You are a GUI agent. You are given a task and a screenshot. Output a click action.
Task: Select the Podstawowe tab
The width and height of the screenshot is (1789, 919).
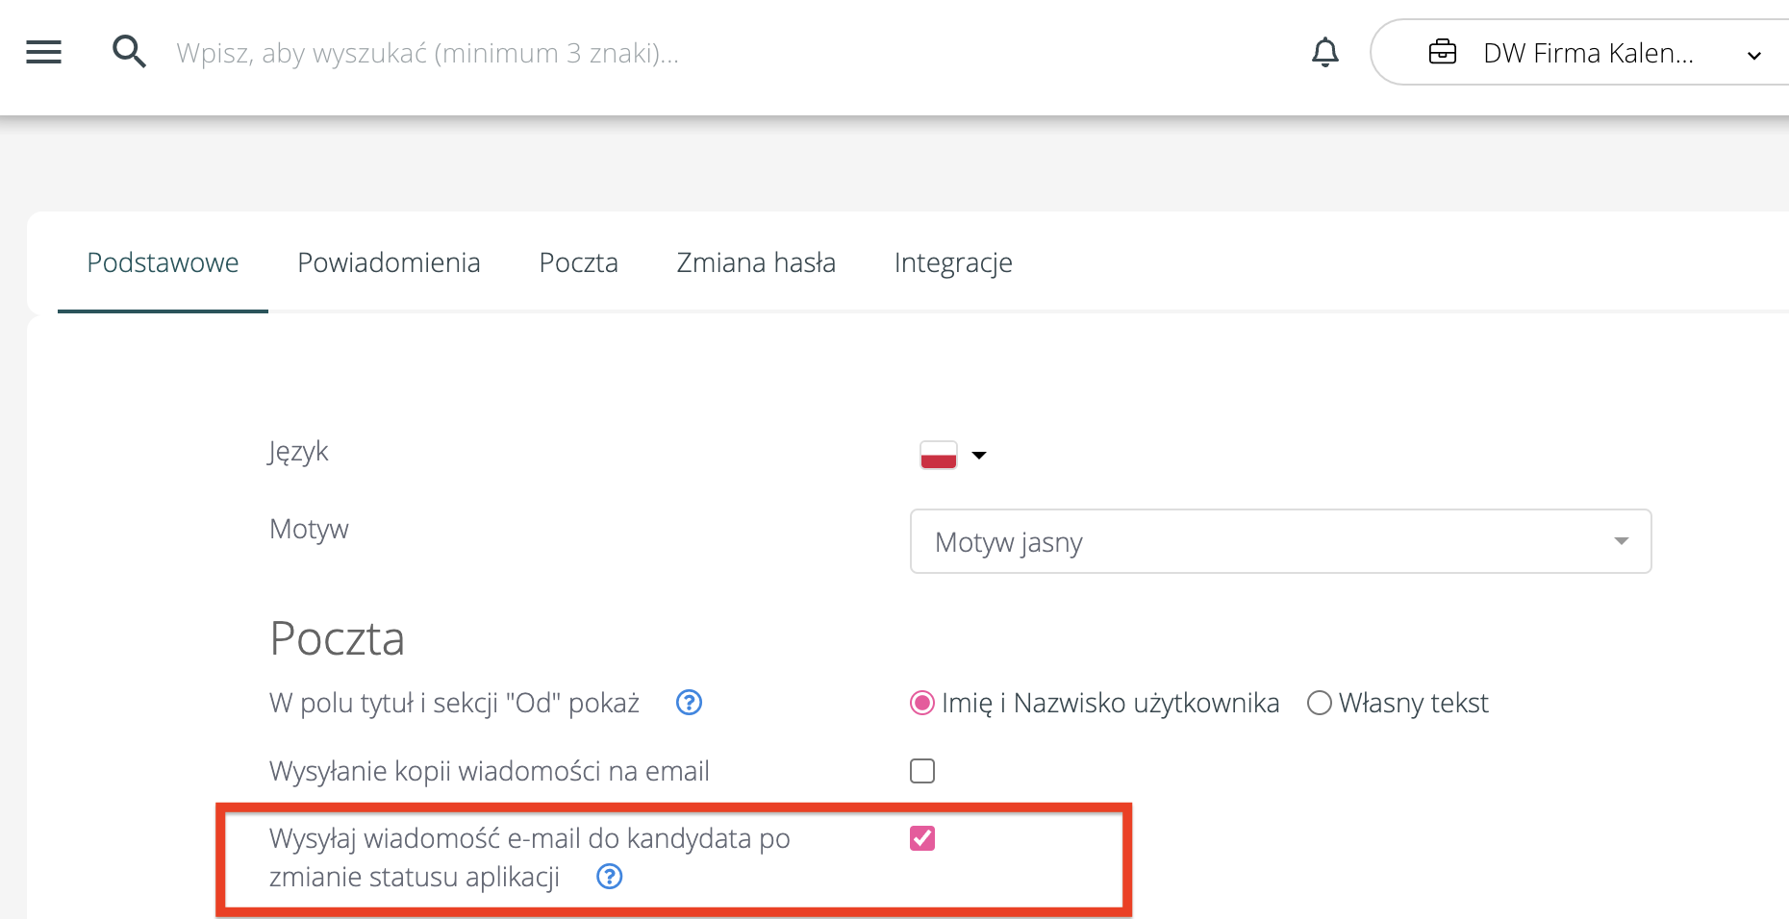pos(163,262)
